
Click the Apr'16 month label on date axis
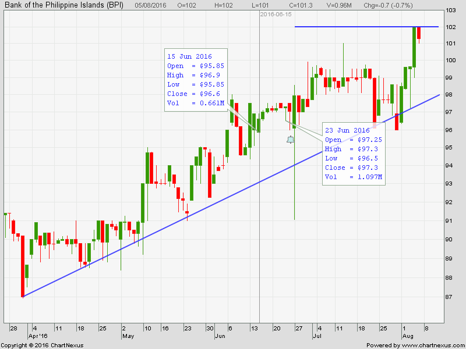click(x=38, y=336)
